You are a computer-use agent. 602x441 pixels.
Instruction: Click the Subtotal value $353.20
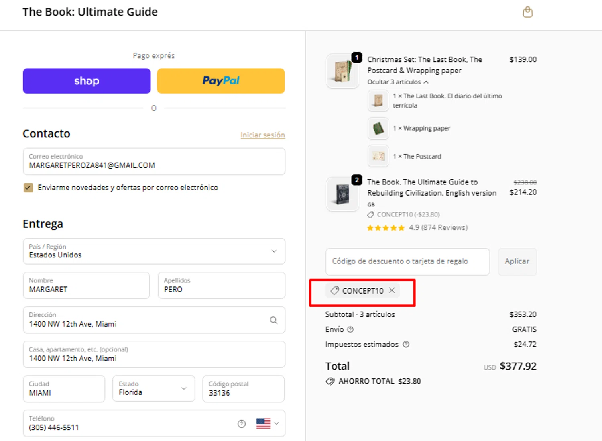[x=523, y=314]
